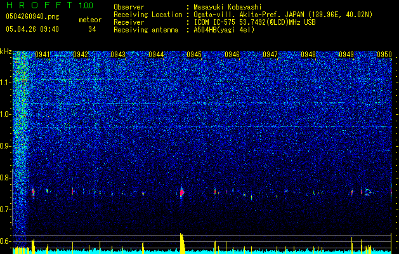Select the ICOM IC-575 53.7492 MHz receiver text
Screen dimensions: 399x254
pyautogui.click(x=254, y=22)
